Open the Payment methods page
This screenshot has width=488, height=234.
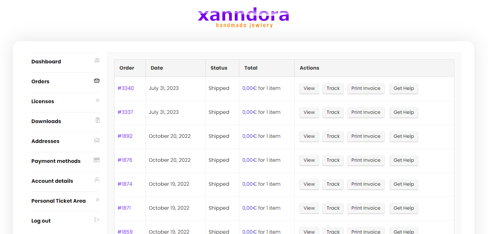click(56, 161)
